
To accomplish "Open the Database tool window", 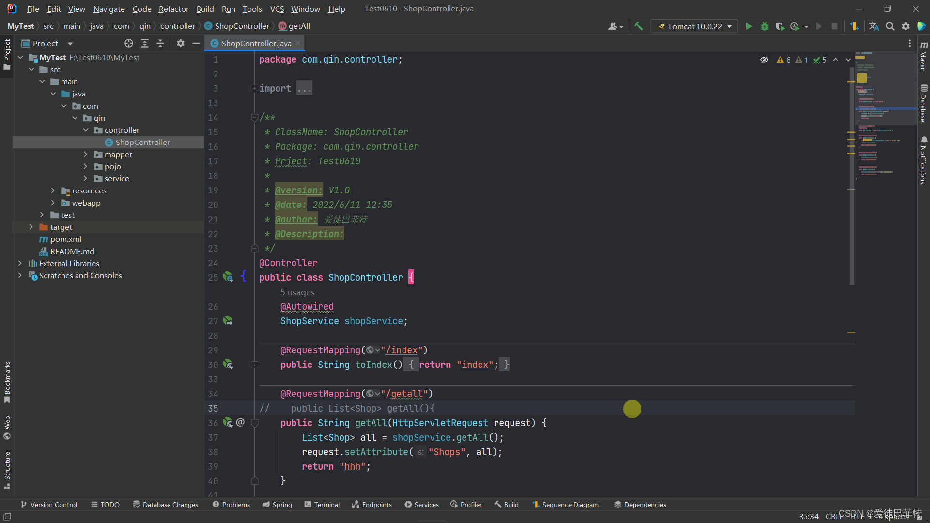I will tap(924, 103).
